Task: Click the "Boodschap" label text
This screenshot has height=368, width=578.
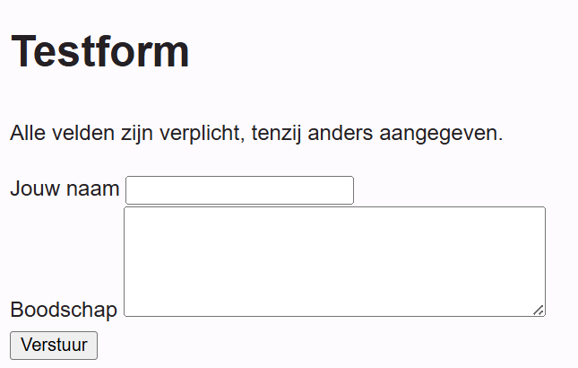Action: pyautogui.click(x=63, y=310)
